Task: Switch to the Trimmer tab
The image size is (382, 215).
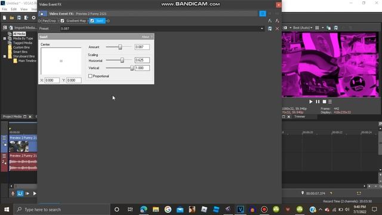Action: click(x=300, y=116)
